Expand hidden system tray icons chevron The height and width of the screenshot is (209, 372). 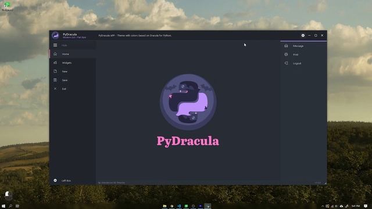click(x=323, y=206)
